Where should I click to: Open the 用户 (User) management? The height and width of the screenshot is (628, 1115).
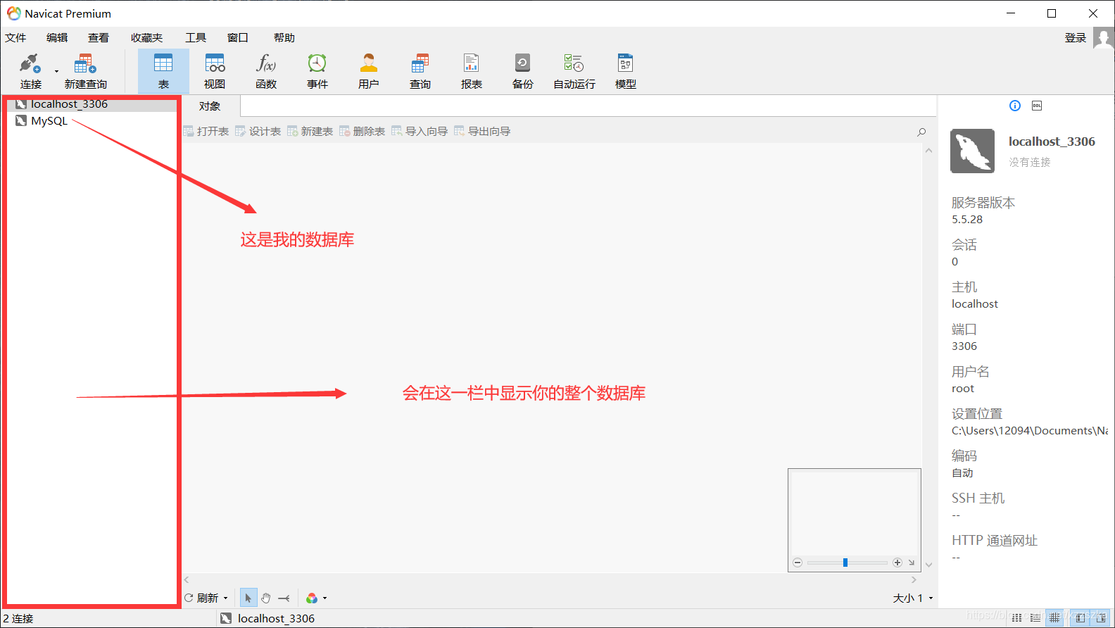click(x=369, y=72)
